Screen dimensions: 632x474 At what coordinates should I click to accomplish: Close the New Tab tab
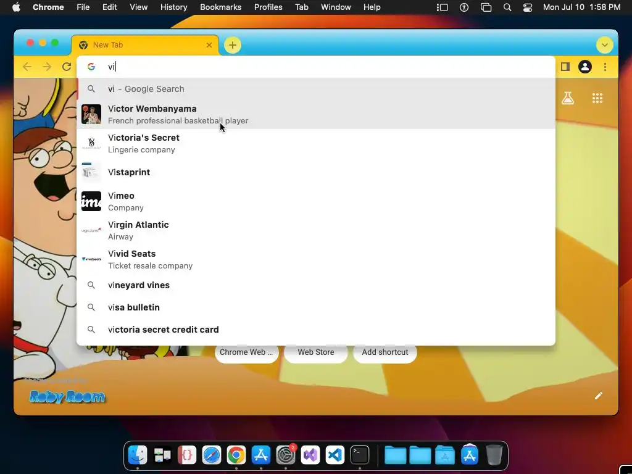tap(209, 45)
